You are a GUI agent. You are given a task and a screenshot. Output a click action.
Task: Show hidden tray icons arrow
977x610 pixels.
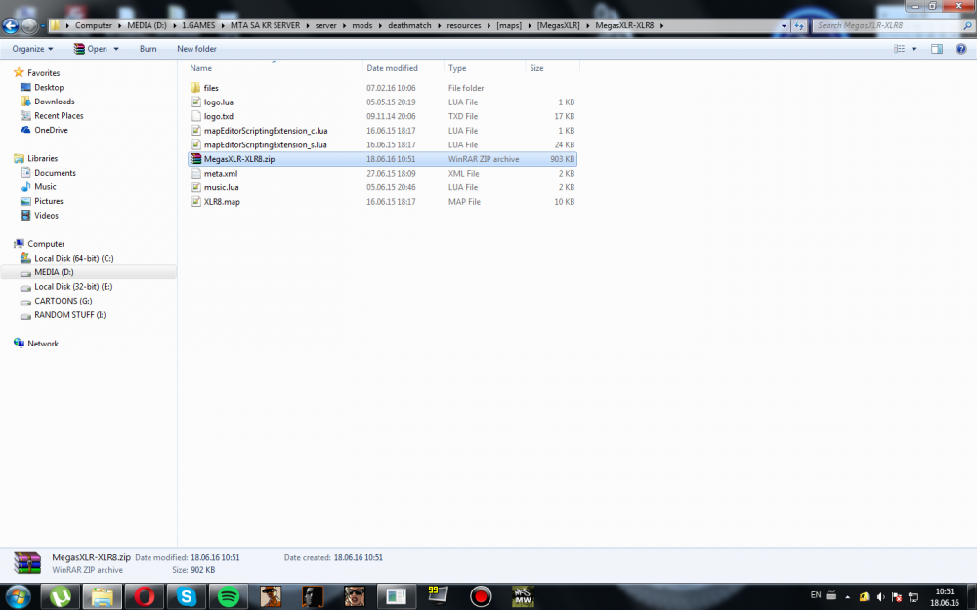tap(847, 597)
